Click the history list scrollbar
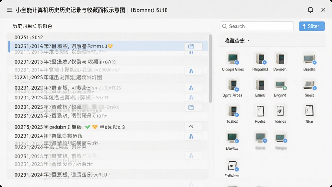The height and width of the screenshot is (187, 332). pyautogui.click(x=210, y=69)
